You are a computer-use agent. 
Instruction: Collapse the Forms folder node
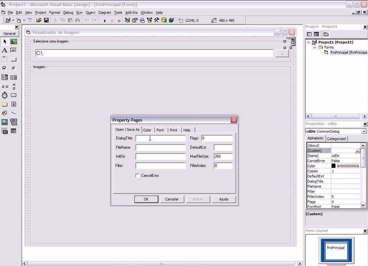(314, 47)
